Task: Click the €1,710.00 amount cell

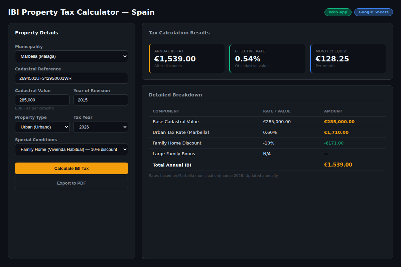Action: pyautogui.click(x=336, y=132)
